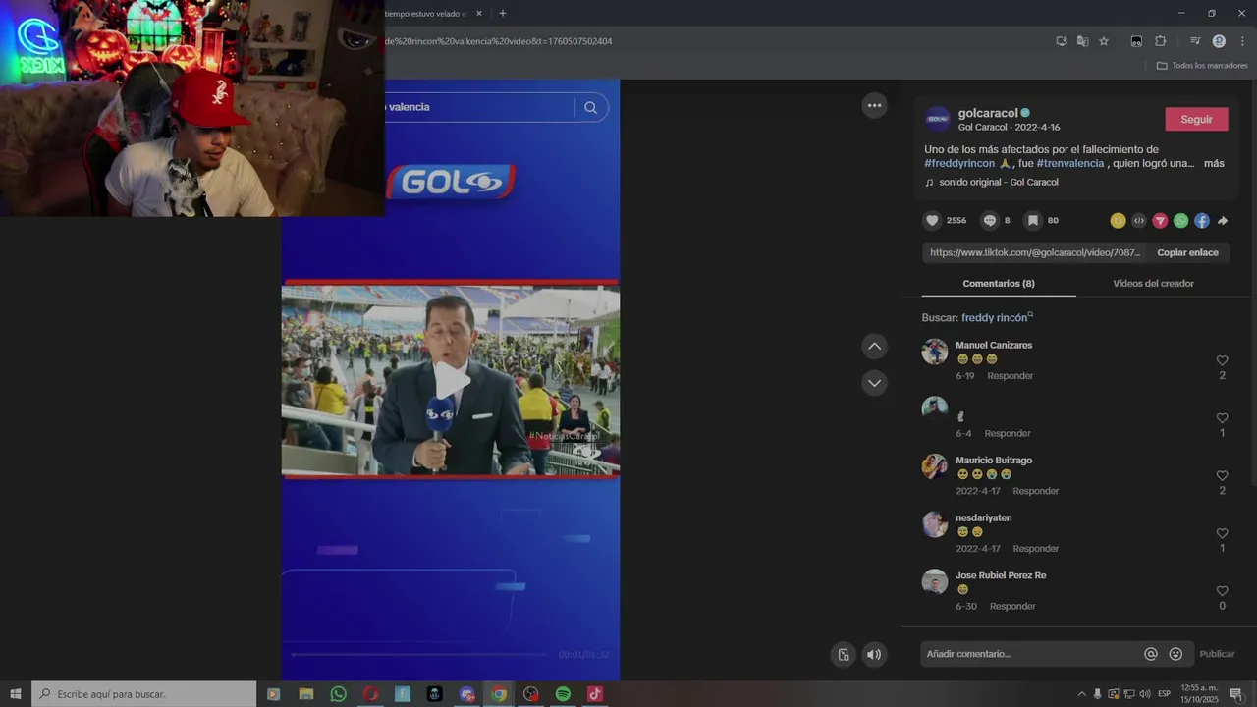The width and height of the screenshot is (1257, 707).
Task: Open the three-dots menu on the video
Action: click(874, 105)
